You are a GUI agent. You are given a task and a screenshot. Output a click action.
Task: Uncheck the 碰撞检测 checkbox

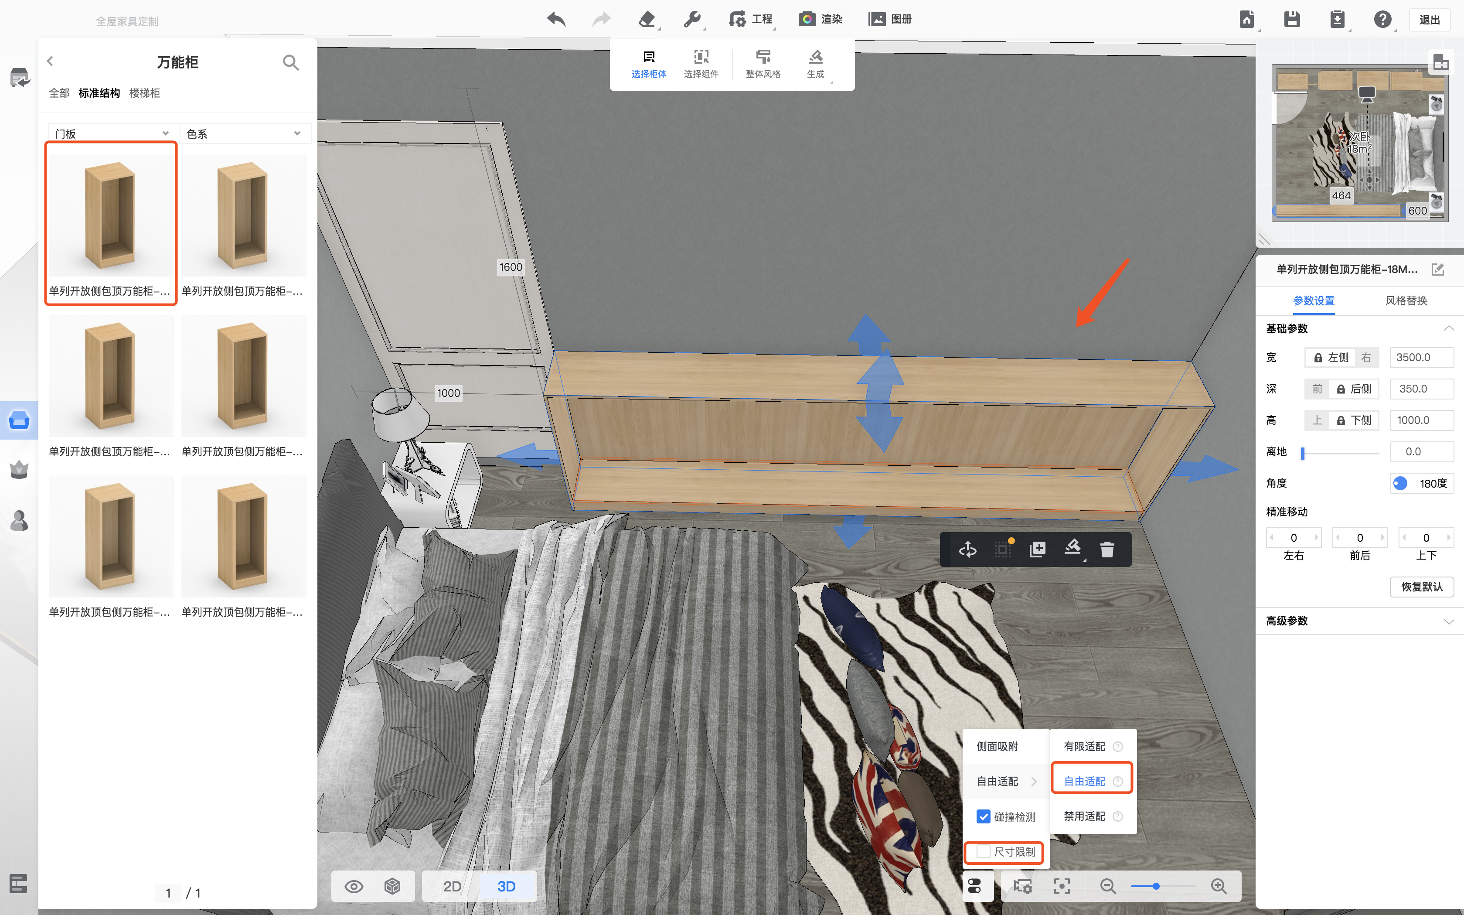tap(984, 817)
